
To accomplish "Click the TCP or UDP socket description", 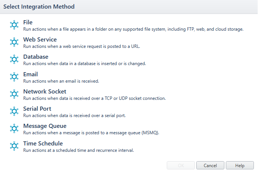I will click(95, 98).
